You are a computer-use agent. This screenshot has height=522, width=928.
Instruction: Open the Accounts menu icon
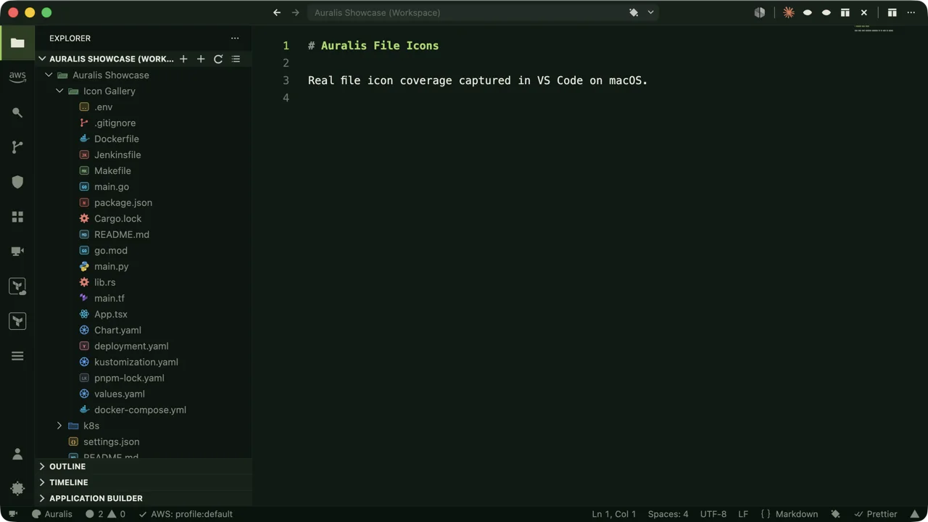pos(17,454)
